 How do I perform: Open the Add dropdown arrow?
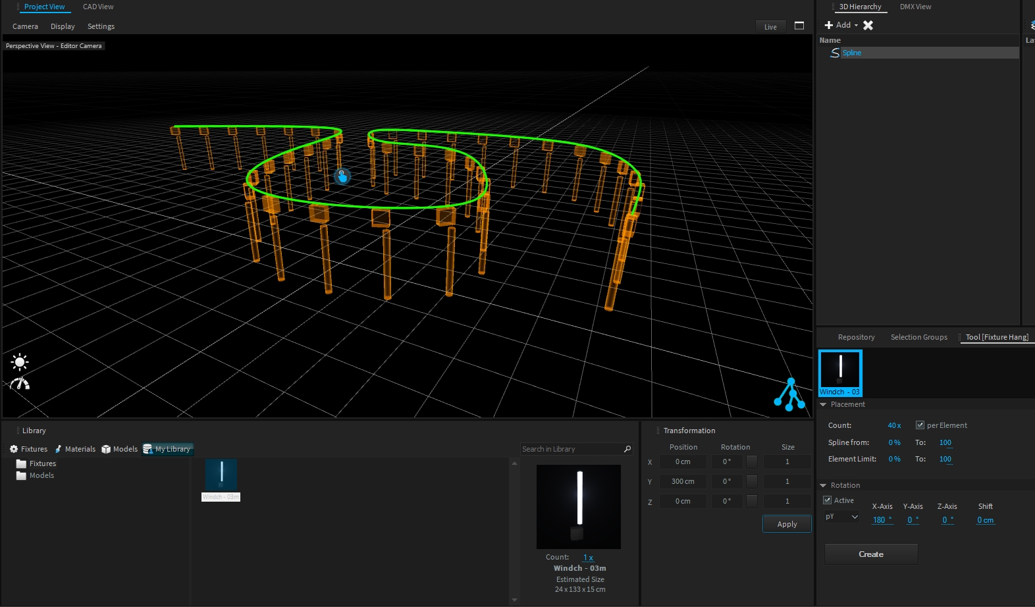click(856, 26)
